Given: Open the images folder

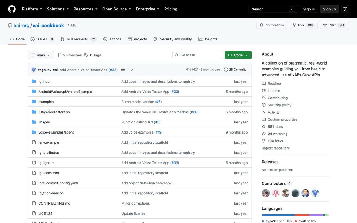Looking at the screenshot, I should coord(44,122).
